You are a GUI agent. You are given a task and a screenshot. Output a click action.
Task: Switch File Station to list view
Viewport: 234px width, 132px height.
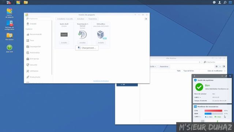[216, 66]
